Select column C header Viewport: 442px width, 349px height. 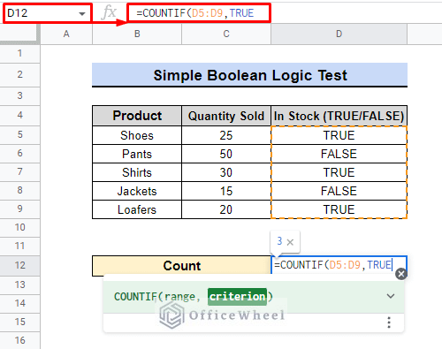coord(226,34)
